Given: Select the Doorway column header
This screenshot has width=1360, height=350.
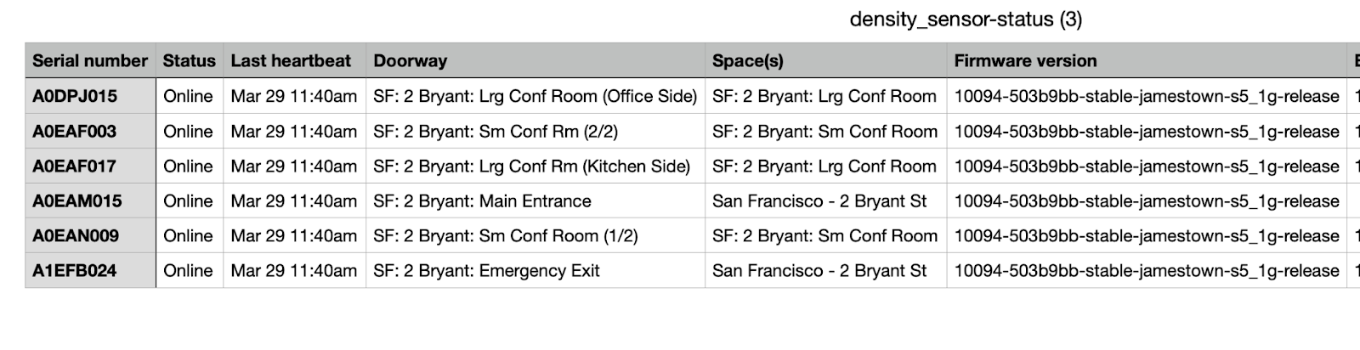Looking at the screenshot, I should [x=535, y=60].
